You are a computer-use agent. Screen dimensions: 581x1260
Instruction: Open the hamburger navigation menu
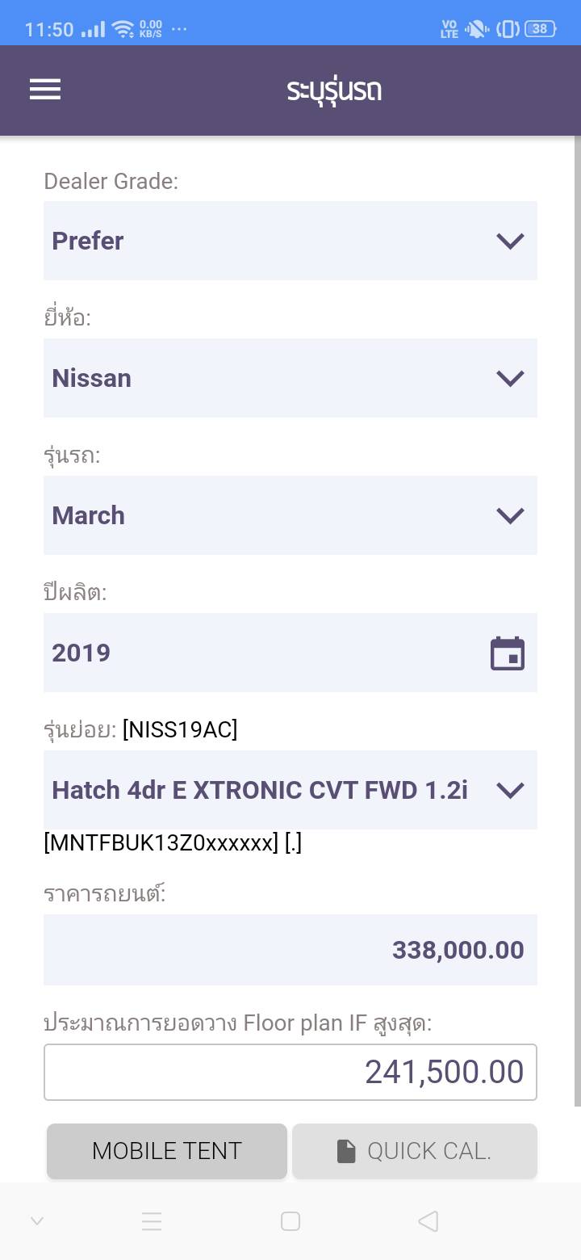pyautogui.click(x=45, y=90)
